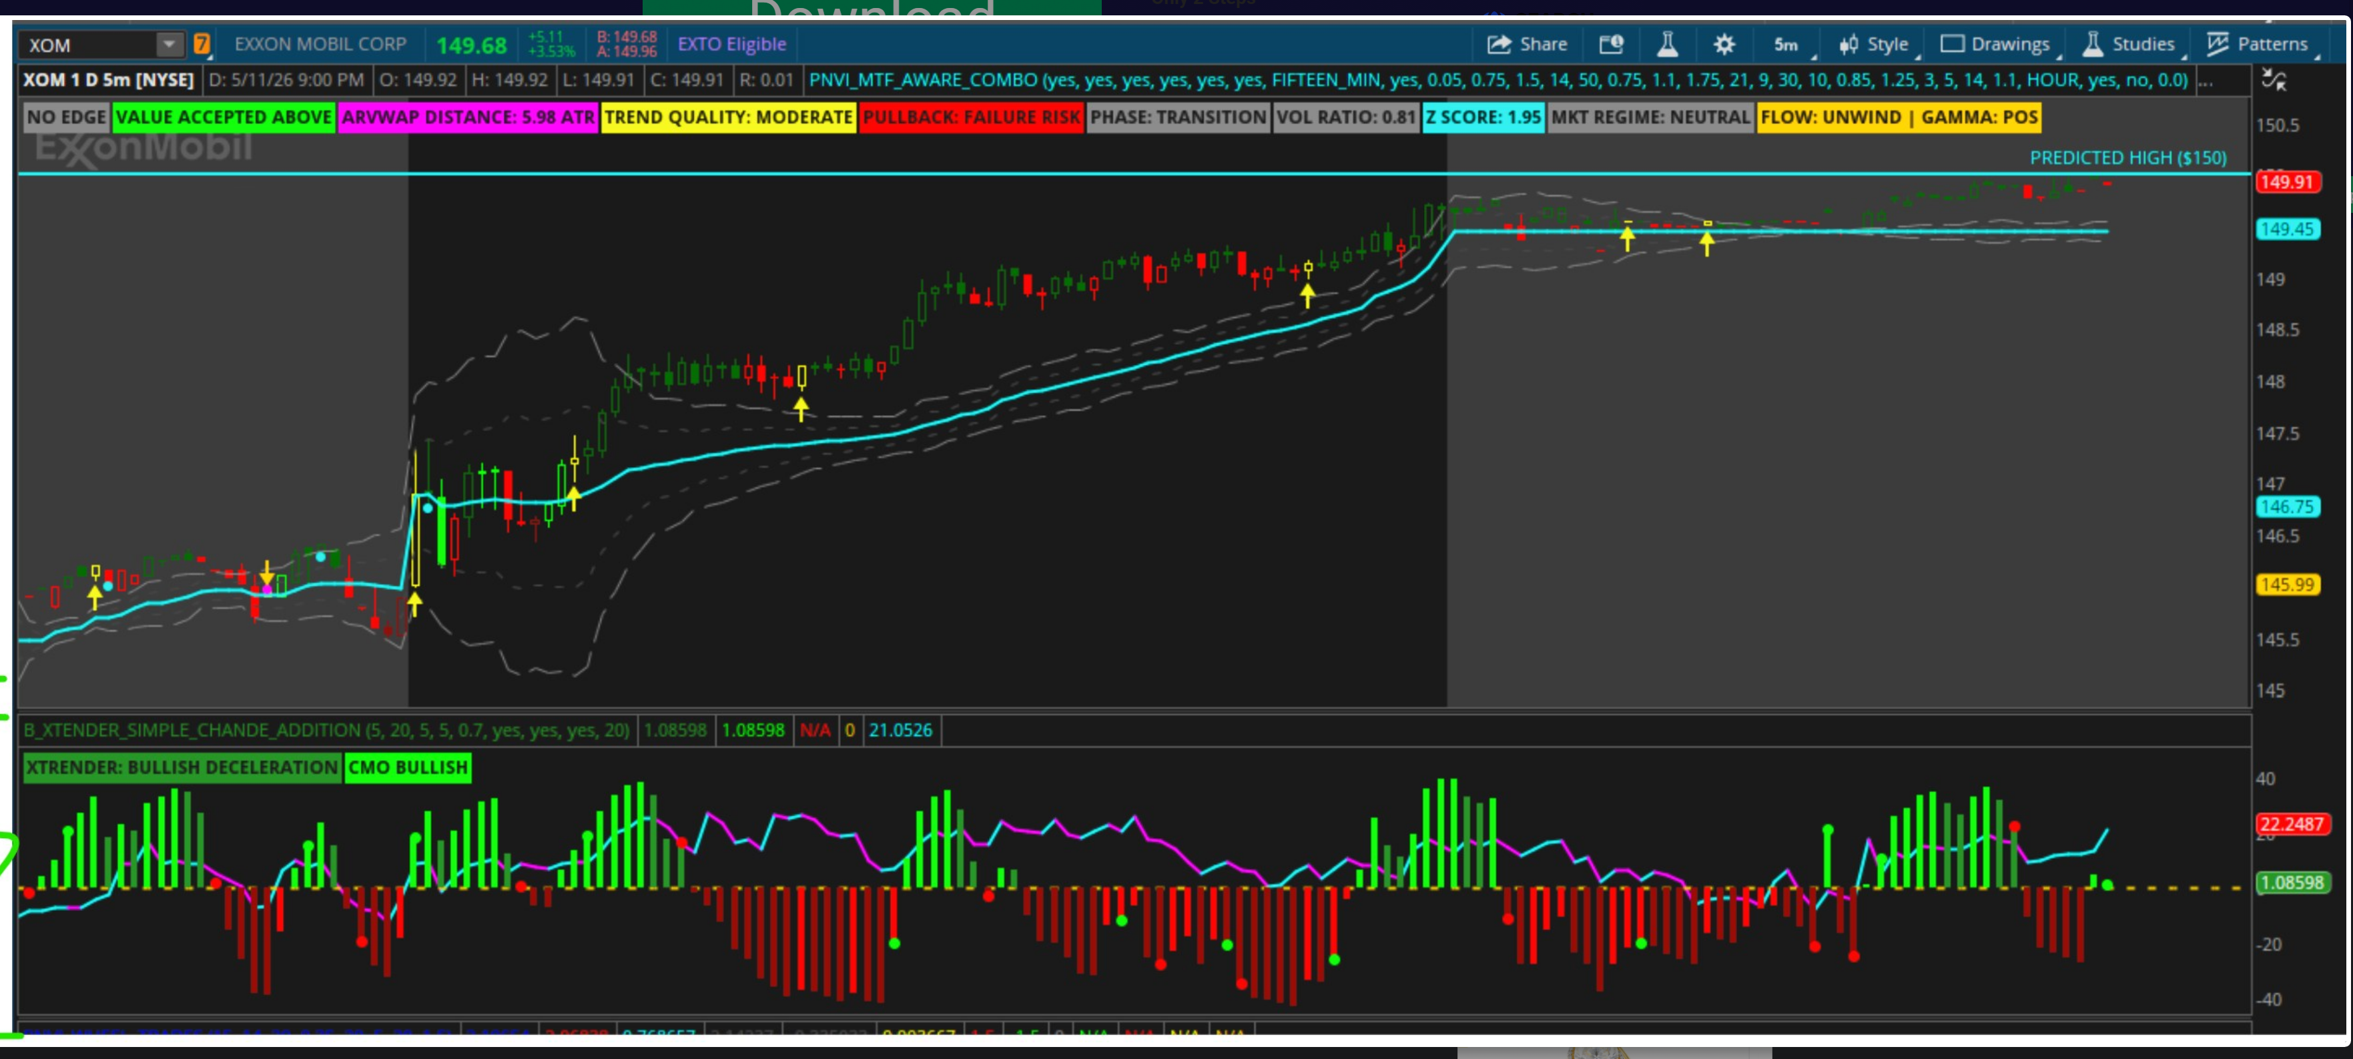The width and height of the screenshot is (2353, 1059).
Task: Click the collapse arrows icon below Patterns
Action: (2274, 80)
